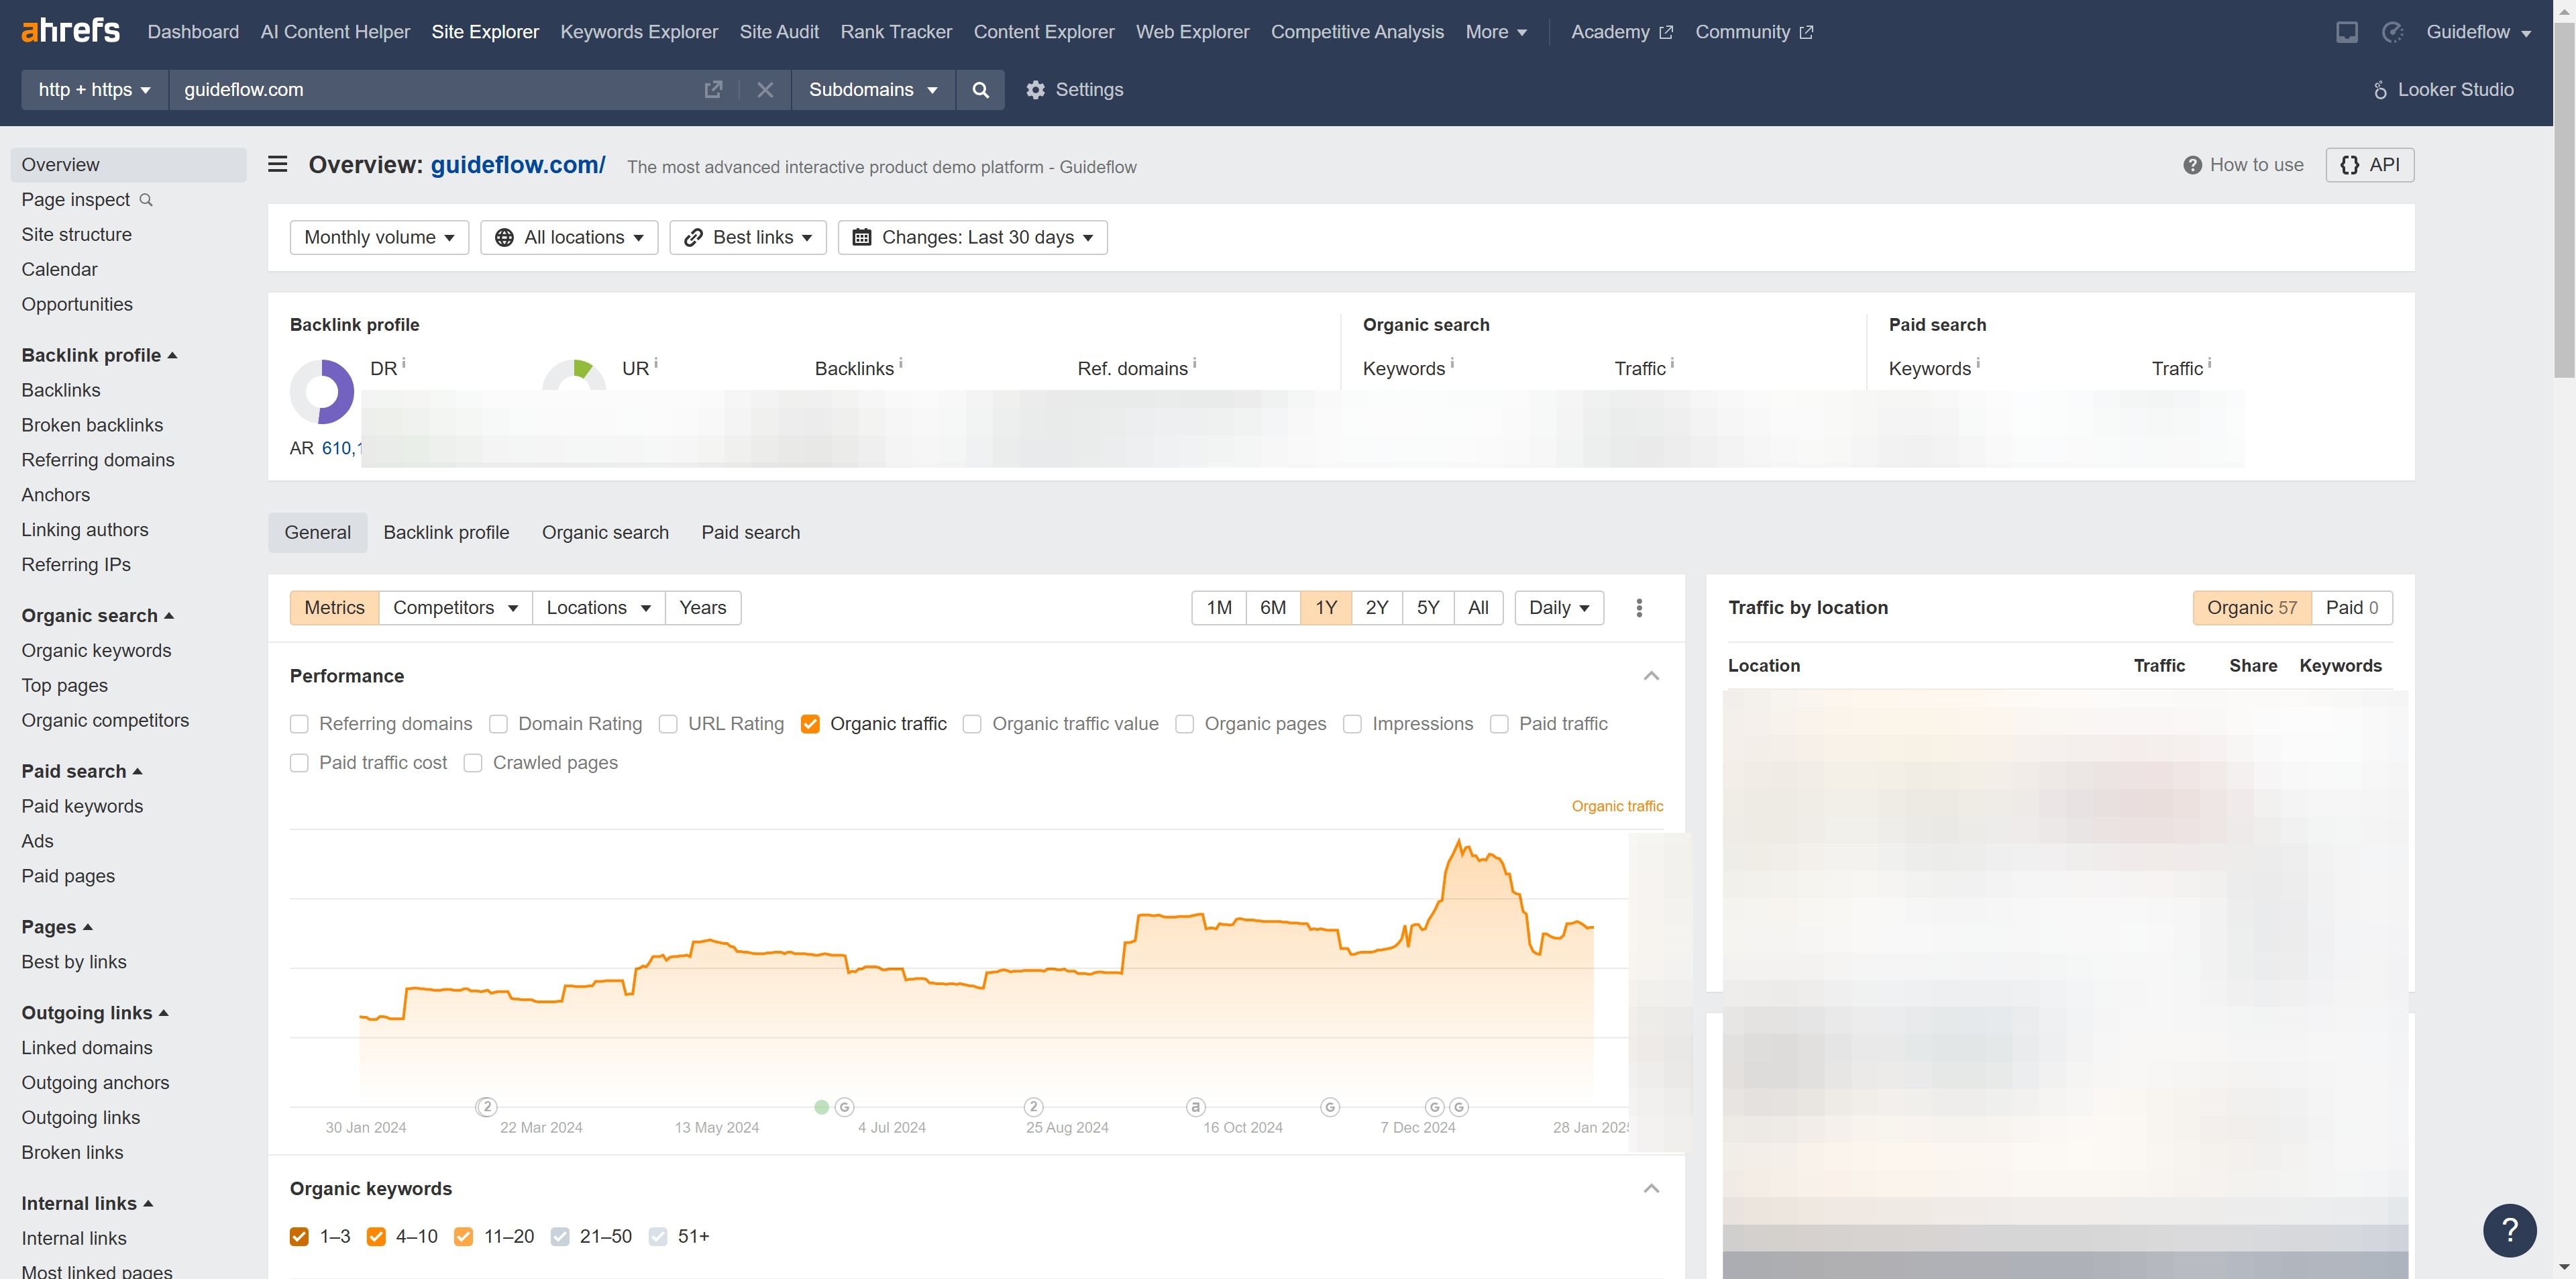Open the Referring domains sidebar link
Viewport: 2576px width, 1279px height.
[97, 459]
